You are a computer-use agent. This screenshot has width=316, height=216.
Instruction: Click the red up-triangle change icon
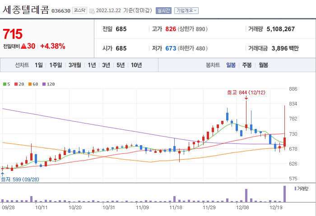click(24, 46)
